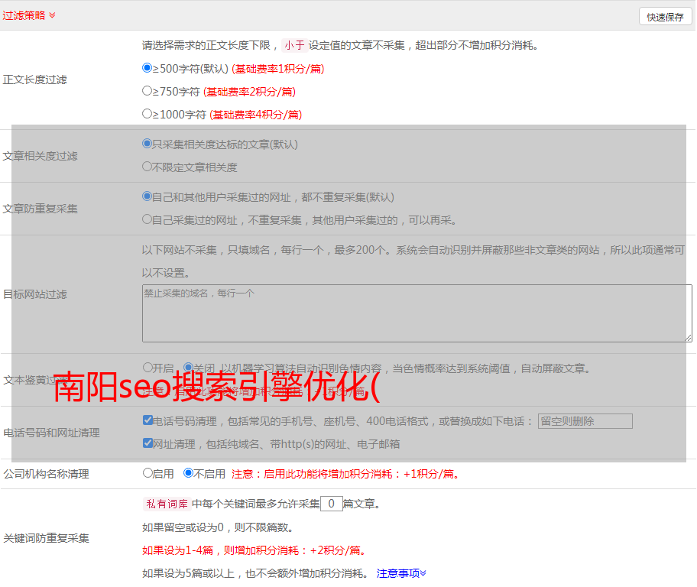
Task: Click the 快速保存 button
Action: 665,17
